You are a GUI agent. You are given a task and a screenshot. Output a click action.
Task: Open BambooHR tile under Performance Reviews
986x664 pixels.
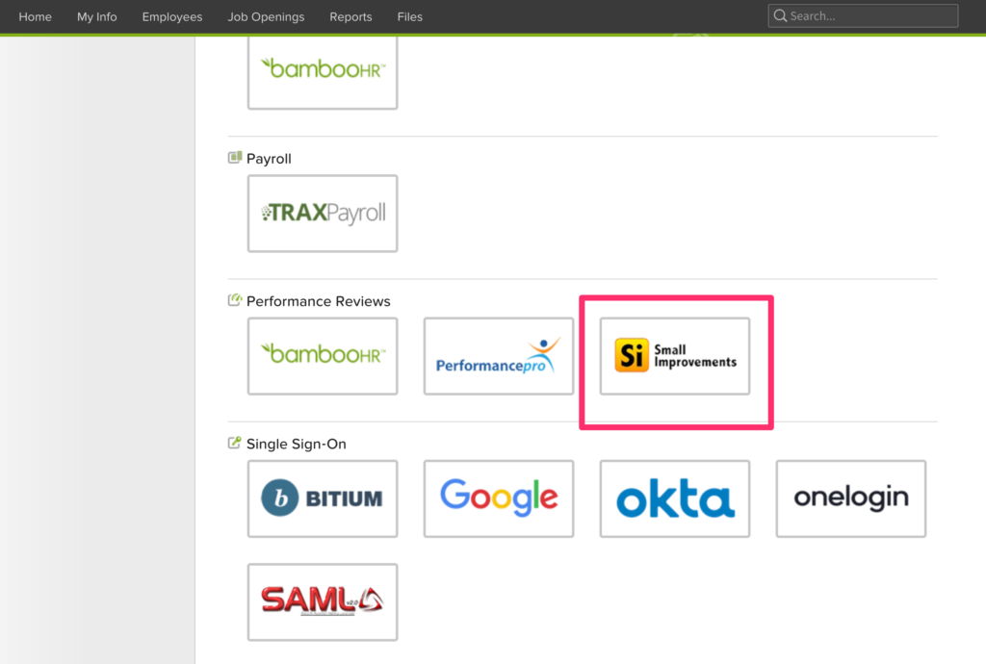pyautogui.click(x=323, y=356)
